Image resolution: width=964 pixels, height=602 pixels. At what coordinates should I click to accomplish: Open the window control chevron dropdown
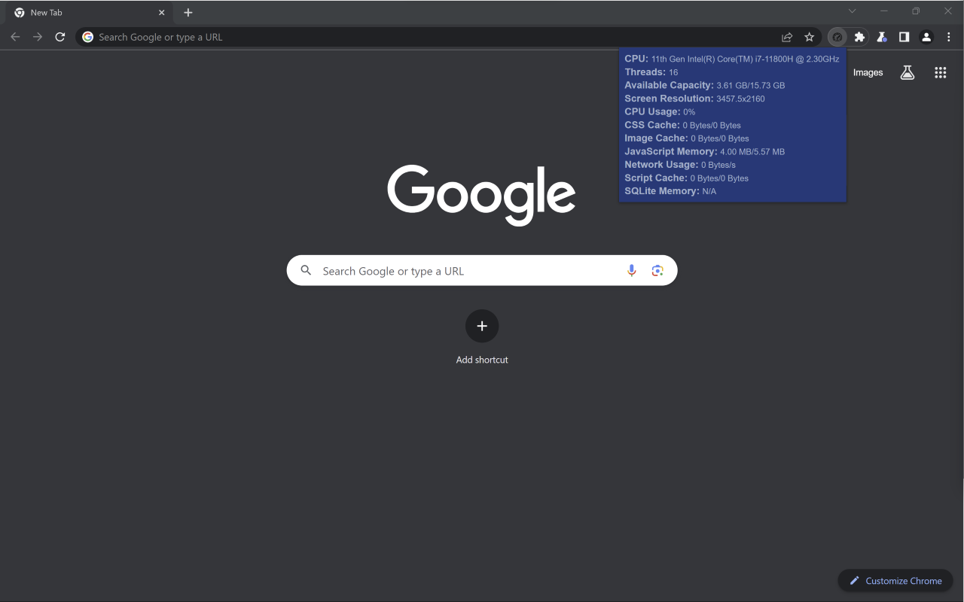(852, 11)
